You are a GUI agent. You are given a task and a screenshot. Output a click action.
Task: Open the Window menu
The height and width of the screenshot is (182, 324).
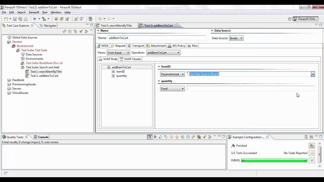coord(56,12)
